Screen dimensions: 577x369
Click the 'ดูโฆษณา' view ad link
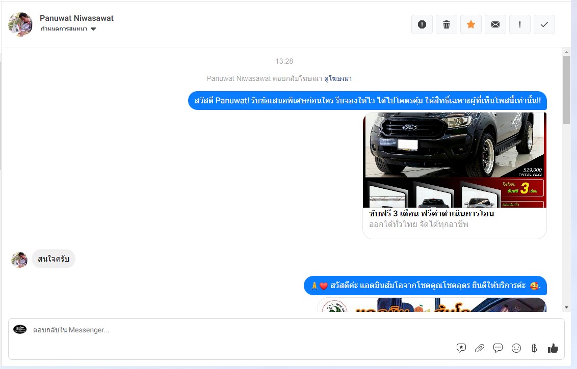tap(338, 78)
